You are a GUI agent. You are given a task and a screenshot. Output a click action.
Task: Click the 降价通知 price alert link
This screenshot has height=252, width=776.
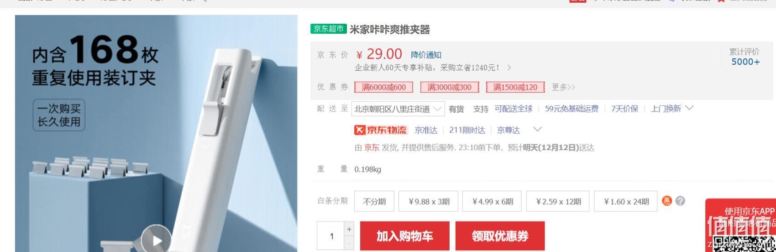(426, 55)
